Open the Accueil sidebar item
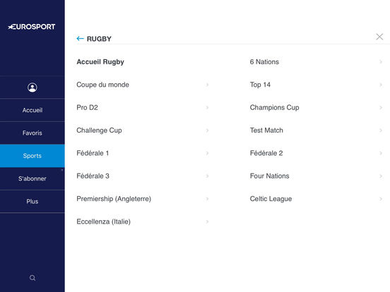This screenshot has height=292, width=390. 32,110
